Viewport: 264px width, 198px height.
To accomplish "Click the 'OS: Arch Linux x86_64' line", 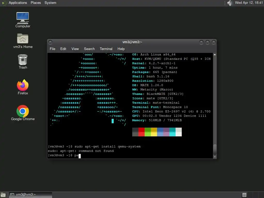I will pyautogui.click(x=154, y=55).
